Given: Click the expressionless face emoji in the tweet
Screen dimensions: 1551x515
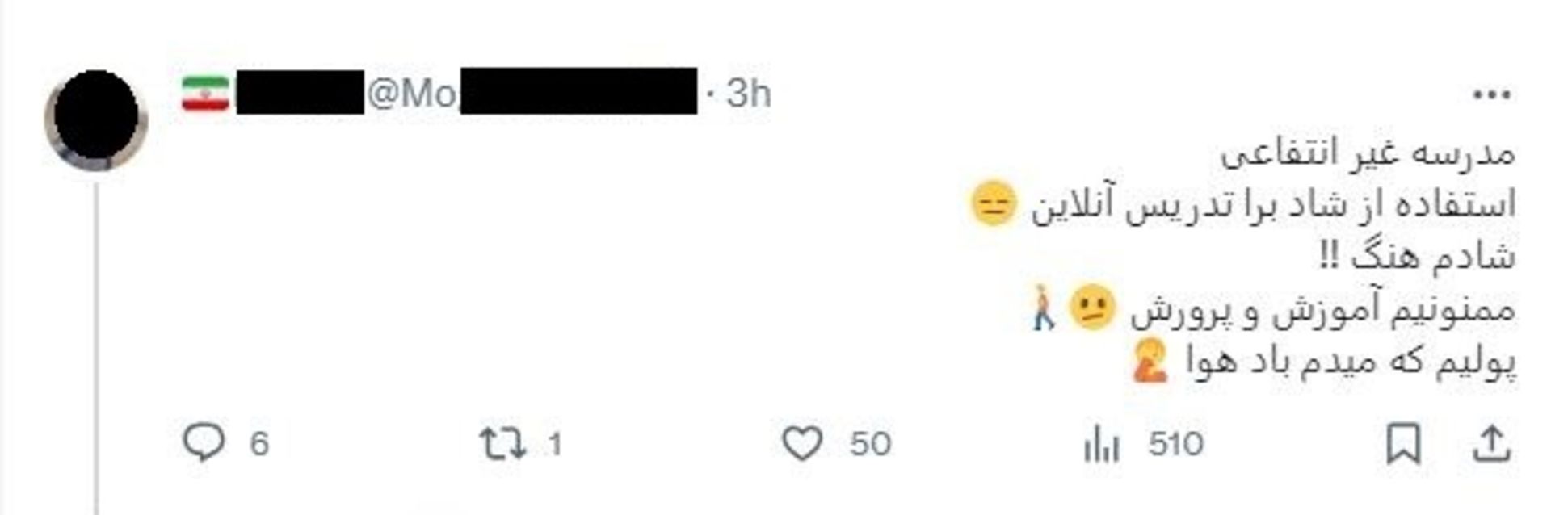Looking at the screenshot, I should tap(993, 203).
